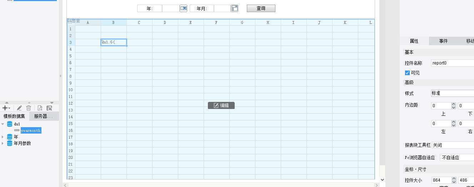Image resolution: width=474 pixels, height=187 pixels.
Task: Click the delete dataset trash icon
Action: (29, 108)
